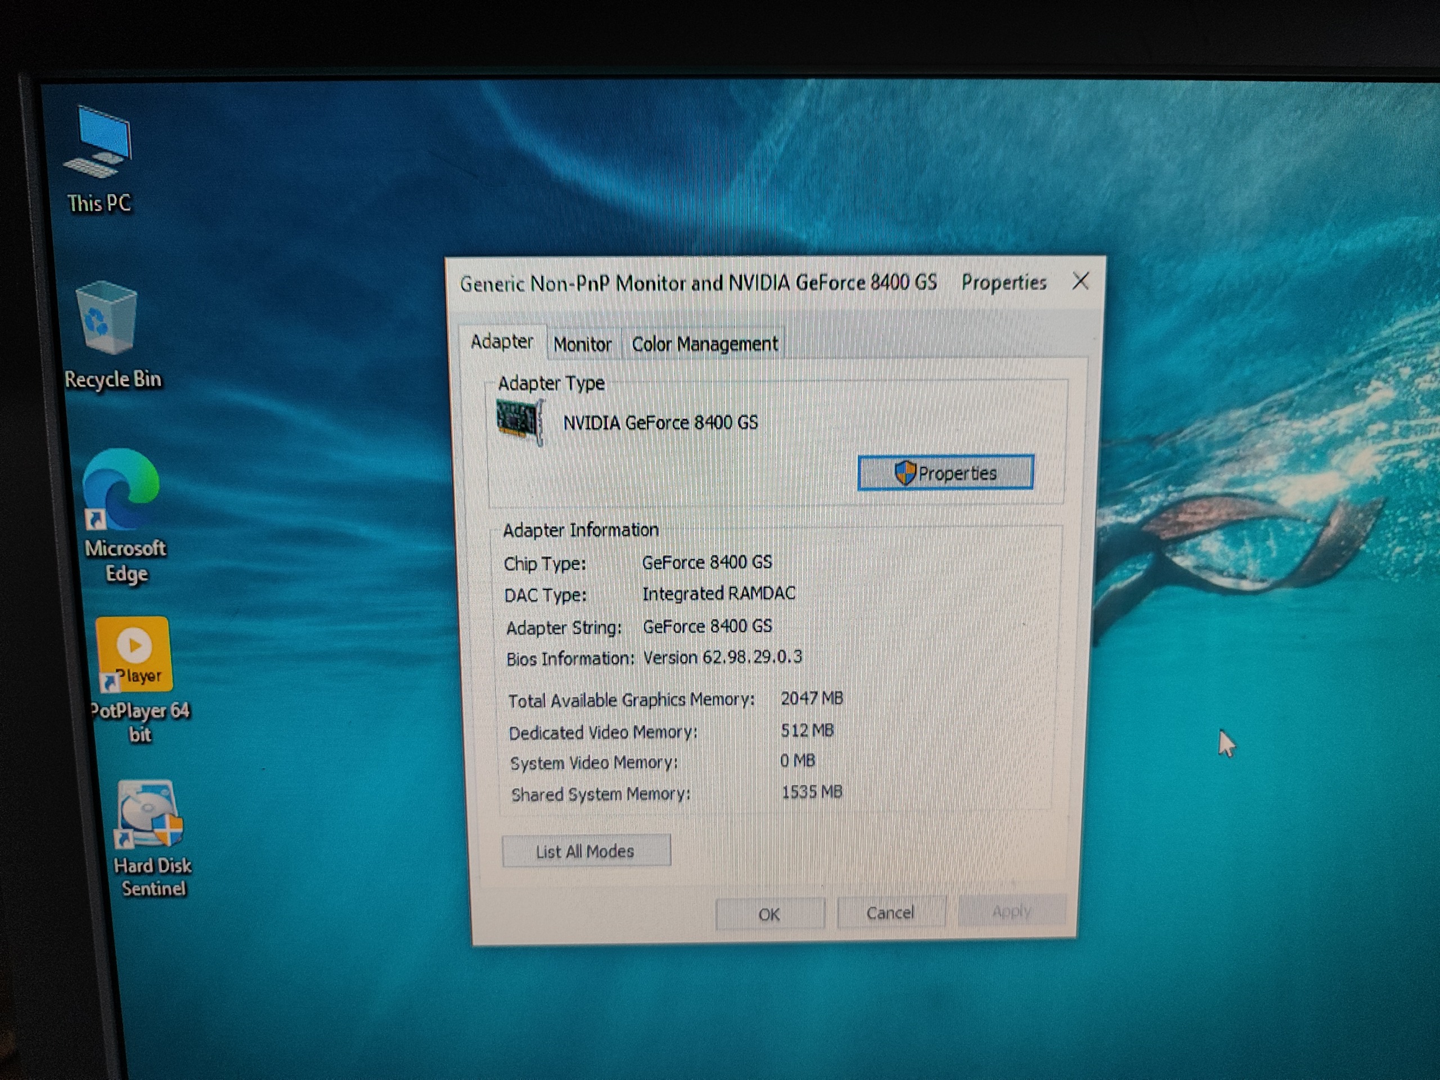The image size is (1440, 1080).
Task: Launch Microsoft Edge from the desktop
Action: coord(124,517)
